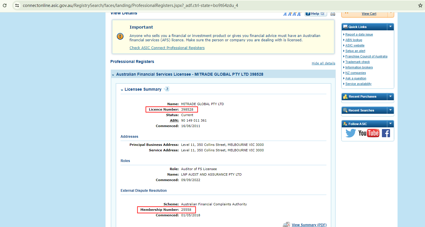This screenshot has height=227, width=425.
Task: Open the View Cart link
Action: click(369, 14)
